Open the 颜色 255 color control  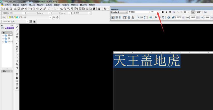pyautogui.click(x=14, y=13)
